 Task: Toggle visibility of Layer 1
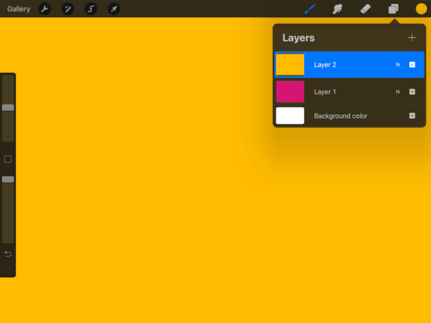pyautogui.click(x=413, y=92)
